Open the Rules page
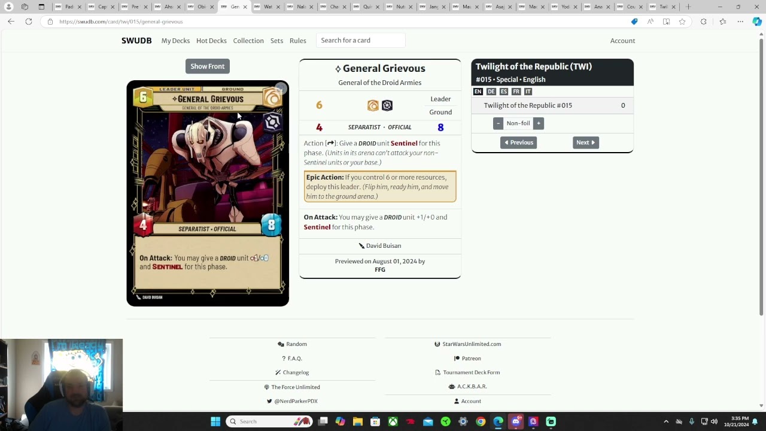The width and height of the screenshot is (766, 431). click(298, 41)
